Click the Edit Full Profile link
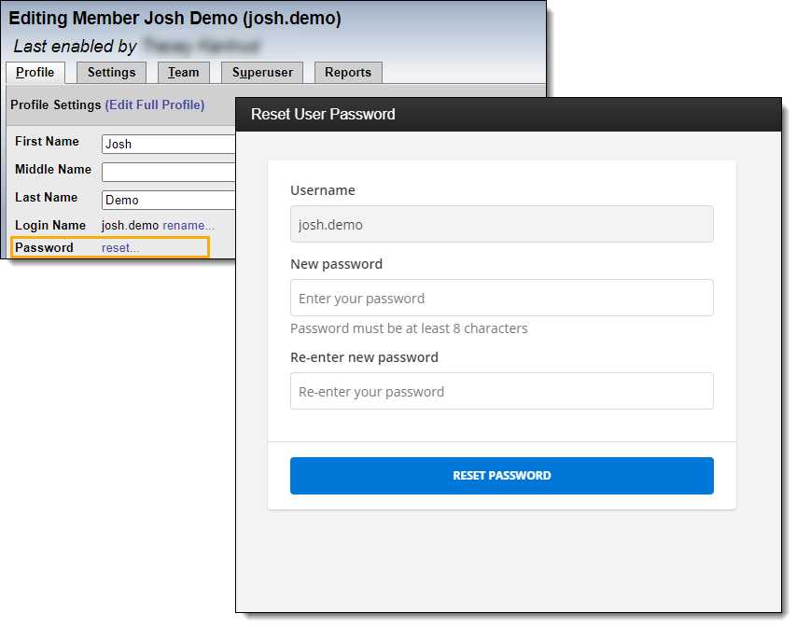 point(155,104)
